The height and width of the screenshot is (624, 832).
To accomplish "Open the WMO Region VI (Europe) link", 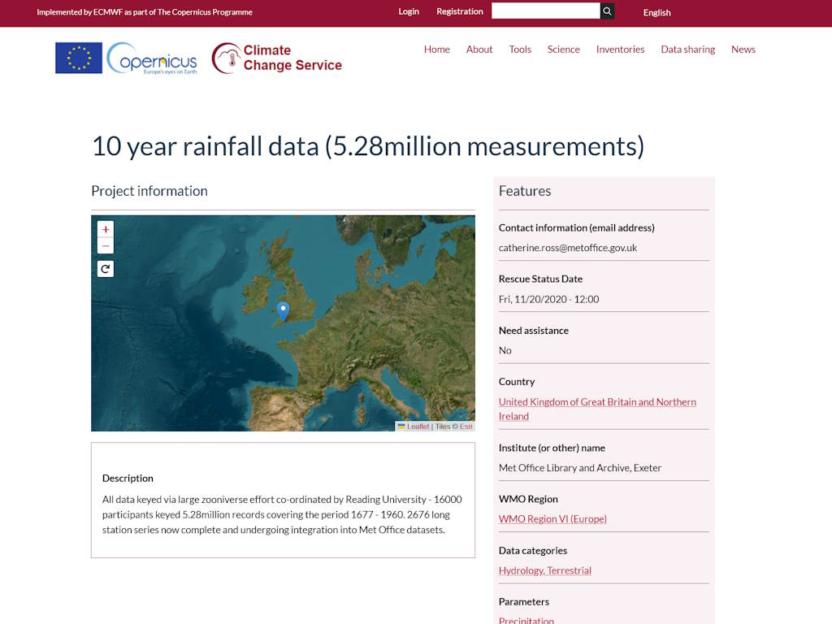I will 552,519.
